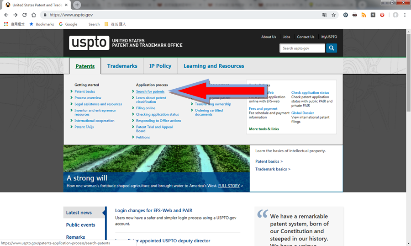This screenshot has height=246, width=411.
Task: Open More tools & links
Action: click(x=263, y=129)
